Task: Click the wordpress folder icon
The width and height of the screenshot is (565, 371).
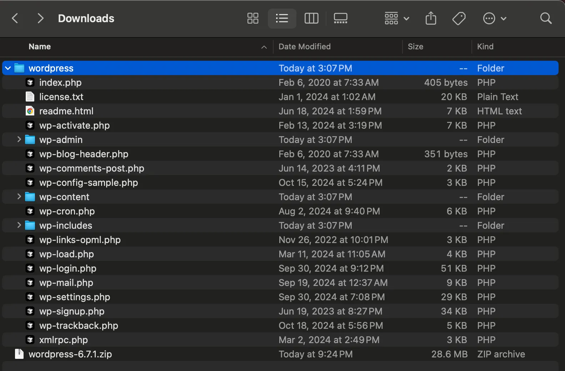Action: click(19, 68)
